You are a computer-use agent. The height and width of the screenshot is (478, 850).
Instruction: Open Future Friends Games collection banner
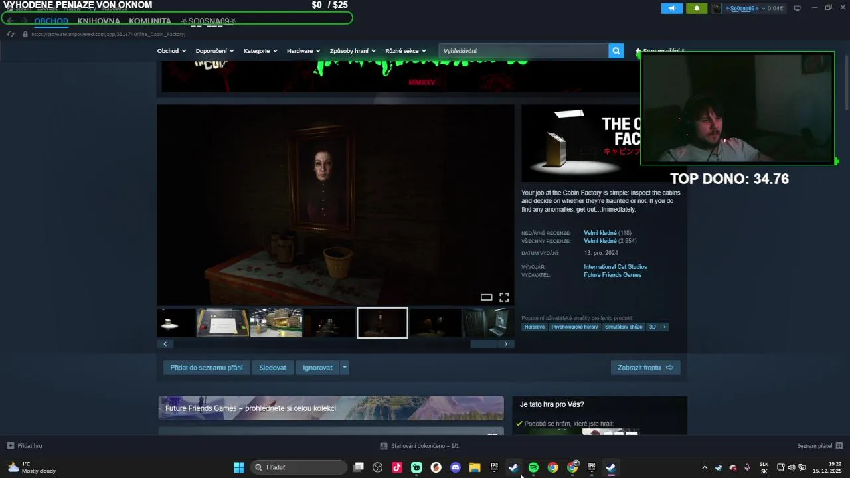pos(331,408)
